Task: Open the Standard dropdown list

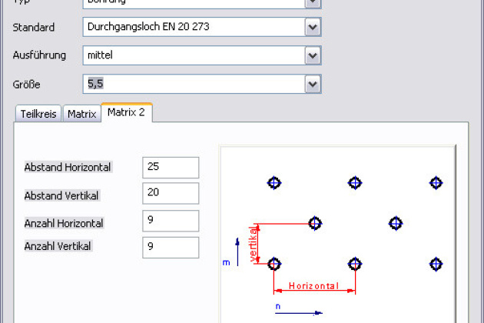Action: point(312,28)
